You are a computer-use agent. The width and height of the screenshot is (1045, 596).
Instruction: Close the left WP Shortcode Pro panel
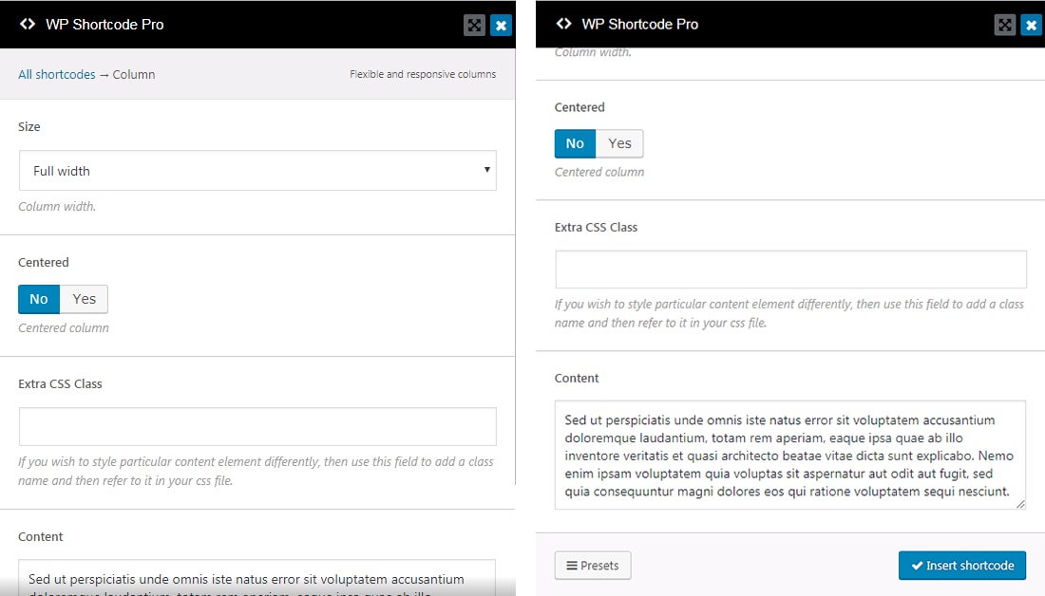coord(501,26)
